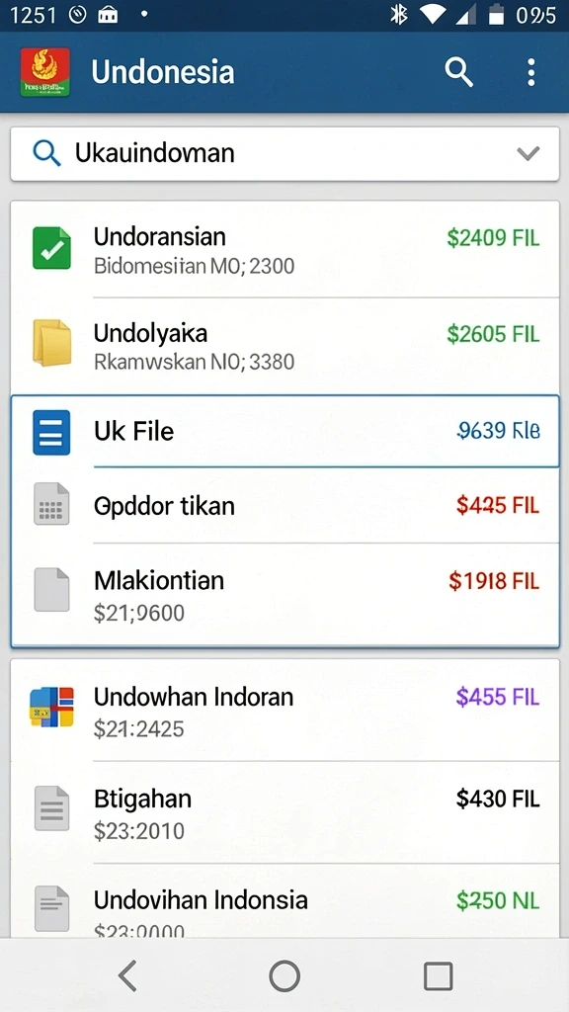The image size is (569, 1012).
Task: Tap the grid file icon for Gpddor tikan
Action: (x=51, y=504)
